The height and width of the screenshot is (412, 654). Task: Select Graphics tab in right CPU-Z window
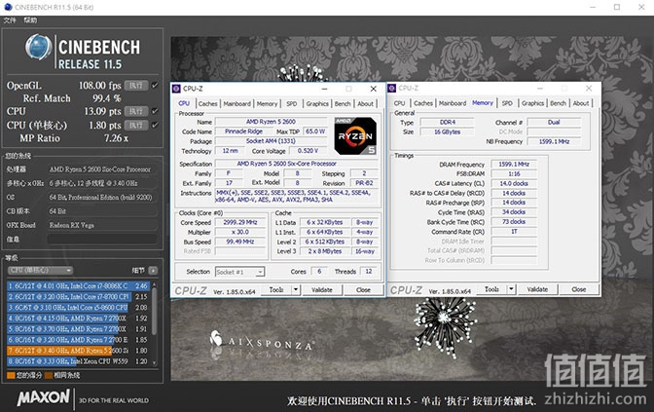[x=532, y=103]
